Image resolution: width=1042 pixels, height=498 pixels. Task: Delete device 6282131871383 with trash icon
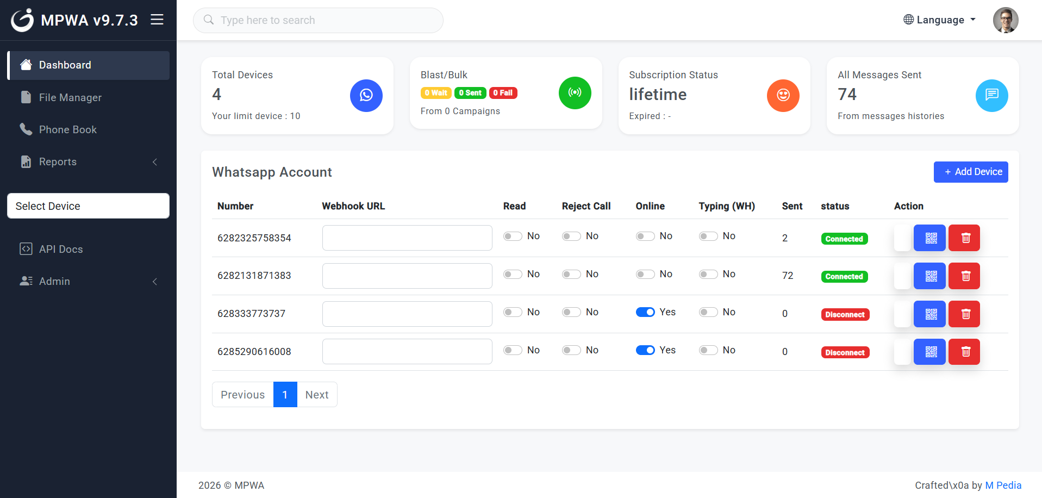964,276
